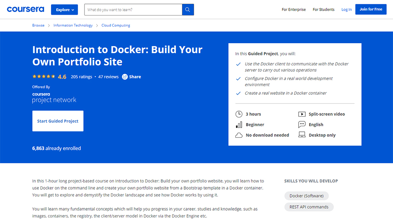
Task: Click the cloud icon next to No download needed
Action: pos(239,135)
